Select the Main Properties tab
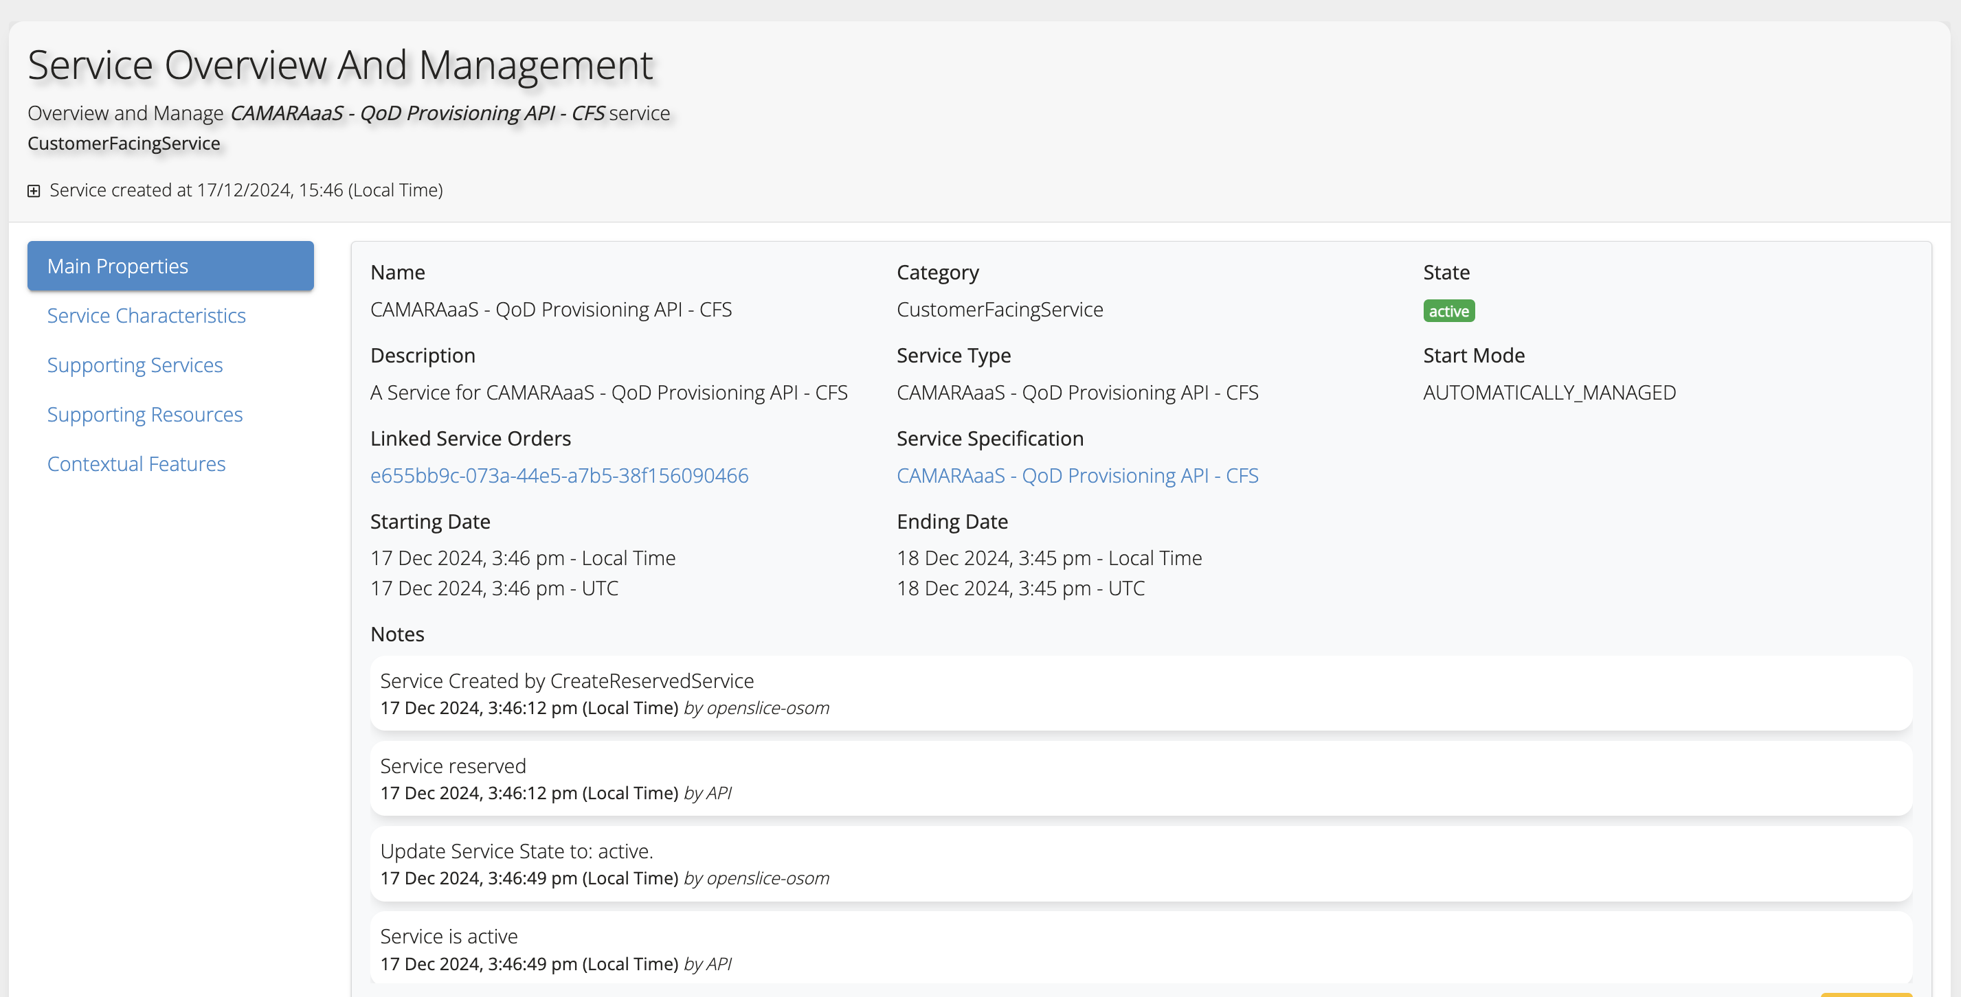 [x=170, y=266]
